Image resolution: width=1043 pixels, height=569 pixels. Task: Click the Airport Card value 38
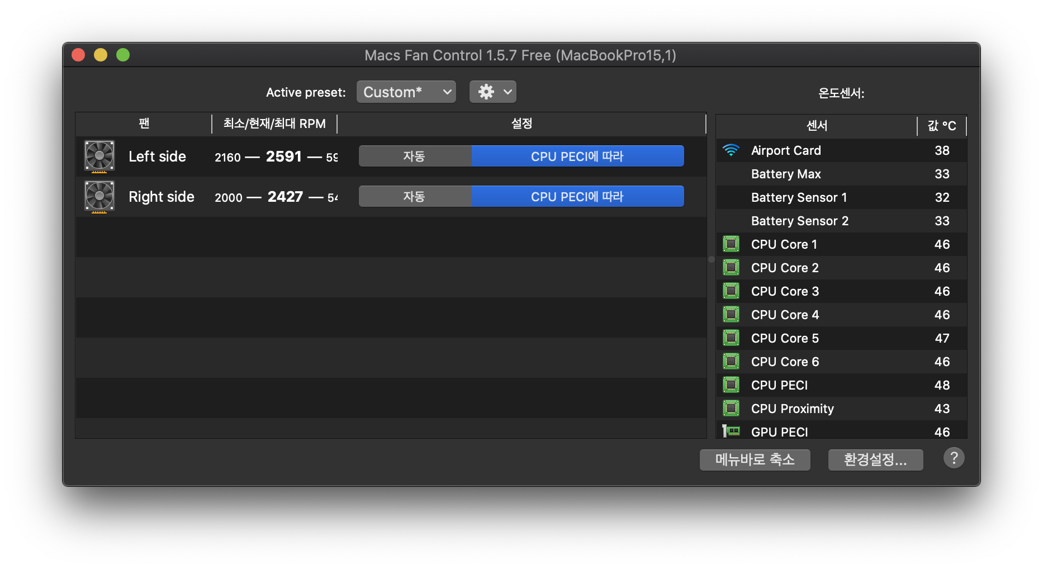942,150
